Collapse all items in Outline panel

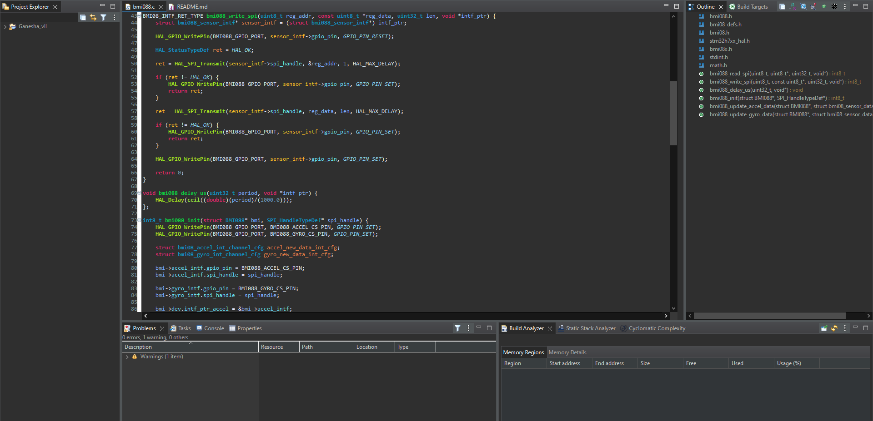click(782, 6)
